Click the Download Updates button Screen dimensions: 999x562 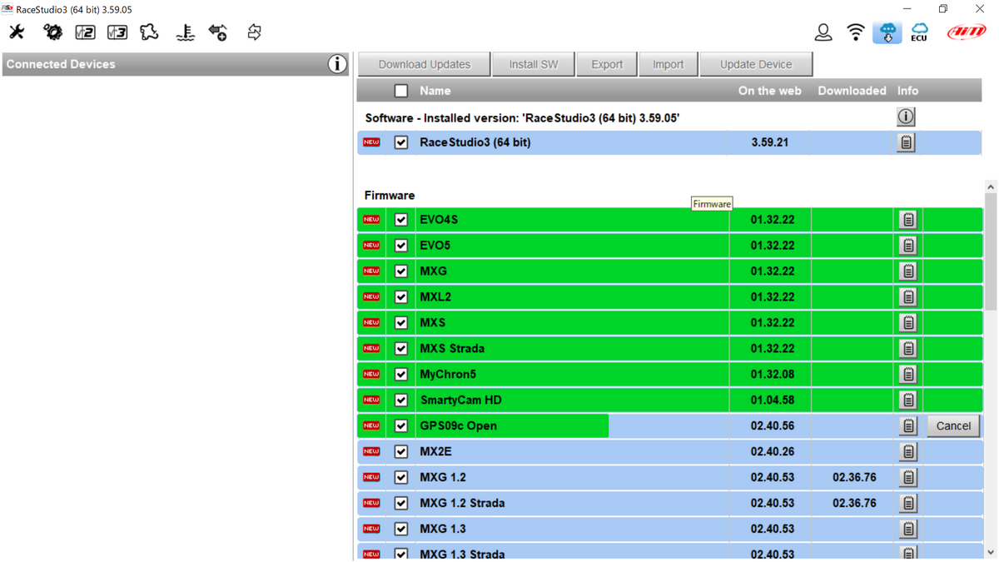(425, 64)
